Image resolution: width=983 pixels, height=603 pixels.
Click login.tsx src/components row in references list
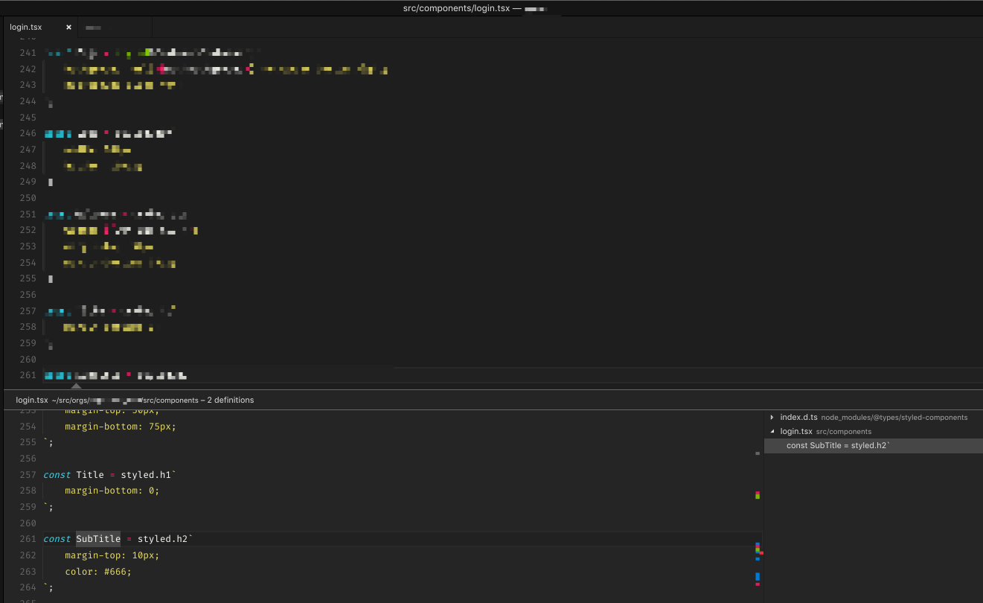click(x=874, y=432)
